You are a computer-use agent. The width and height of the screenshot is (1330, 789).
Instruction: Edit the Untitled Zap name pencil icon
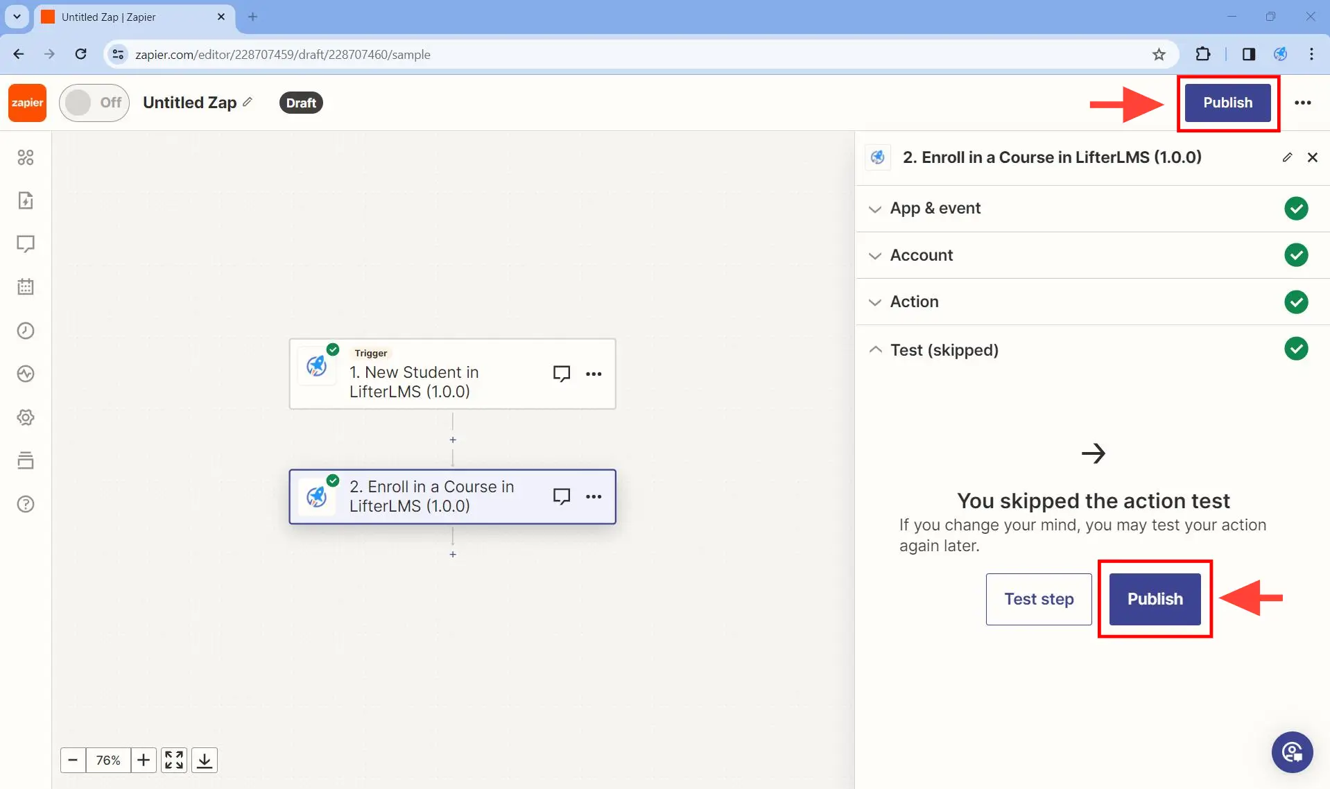(248, 102)
